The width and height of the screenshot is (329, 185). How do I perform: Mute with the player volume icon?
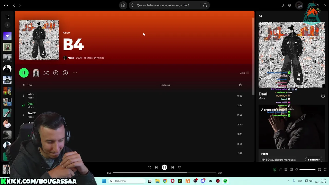point(297,170)
